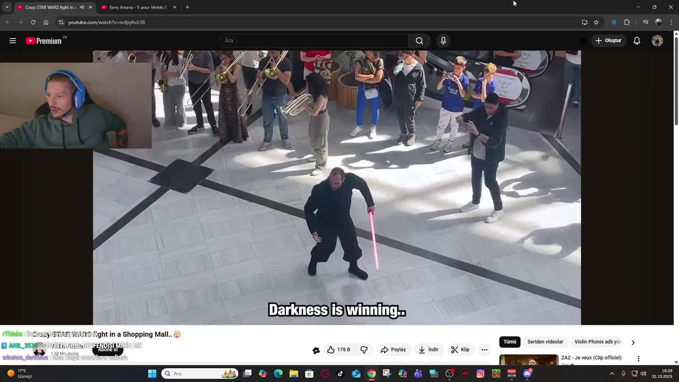Focus the YouTube Ara search field

(x=314, y=41)
